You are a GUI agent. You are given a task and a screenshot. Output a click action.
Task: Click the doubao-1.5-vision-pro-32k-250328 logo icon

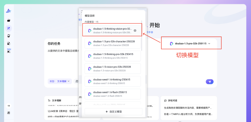[90, 69]
